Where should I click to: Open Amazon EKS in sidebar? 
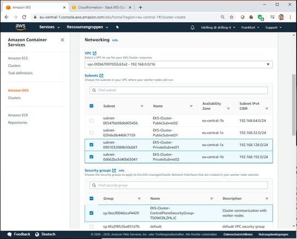pyautogui.click(x=18, y=91)
